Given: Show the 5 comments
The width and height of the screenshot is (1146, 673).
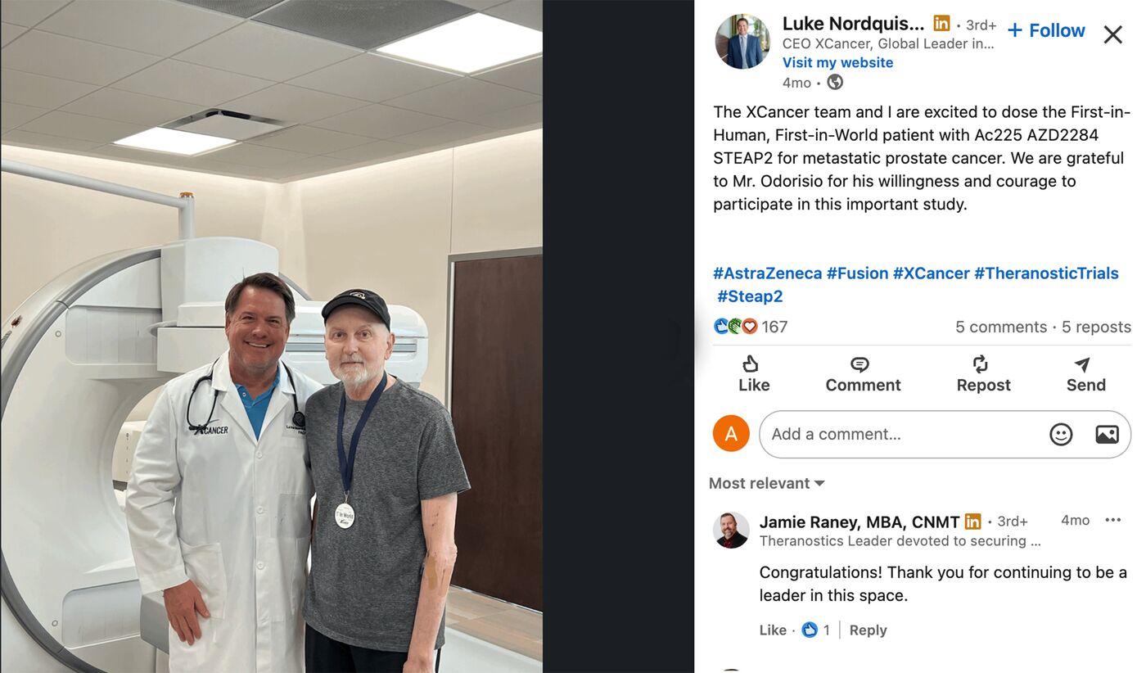Looking at the screenshot, I should click(x=1001, y=327).
